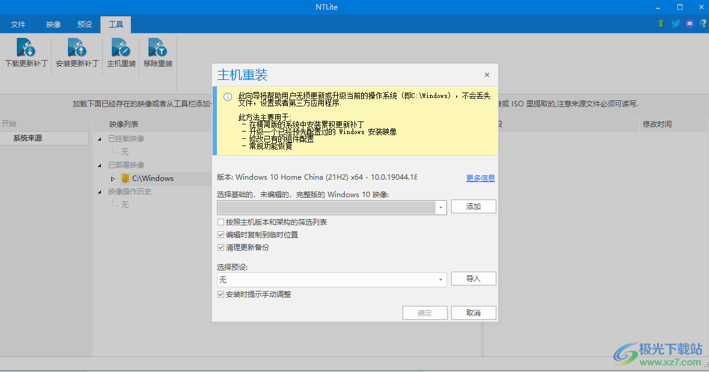Viewport: 709px width, 372px height.
Task: Maximize the NTLite window
Action: (x=680, y=7)
